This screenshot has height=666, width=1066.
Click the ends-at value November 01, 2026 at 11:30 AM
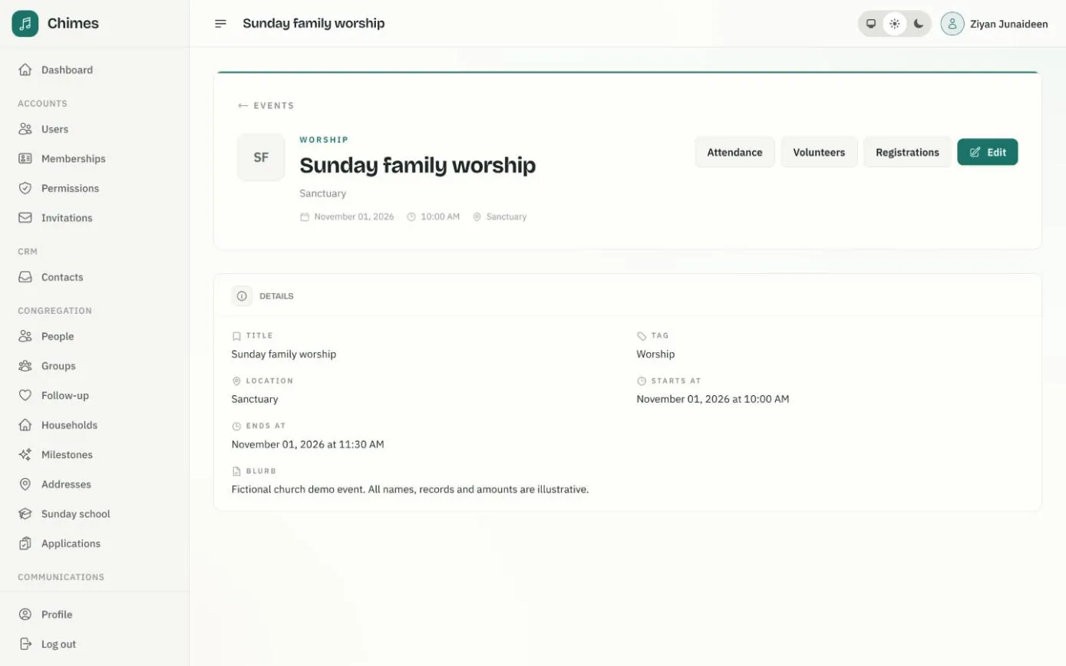[308, 444]
